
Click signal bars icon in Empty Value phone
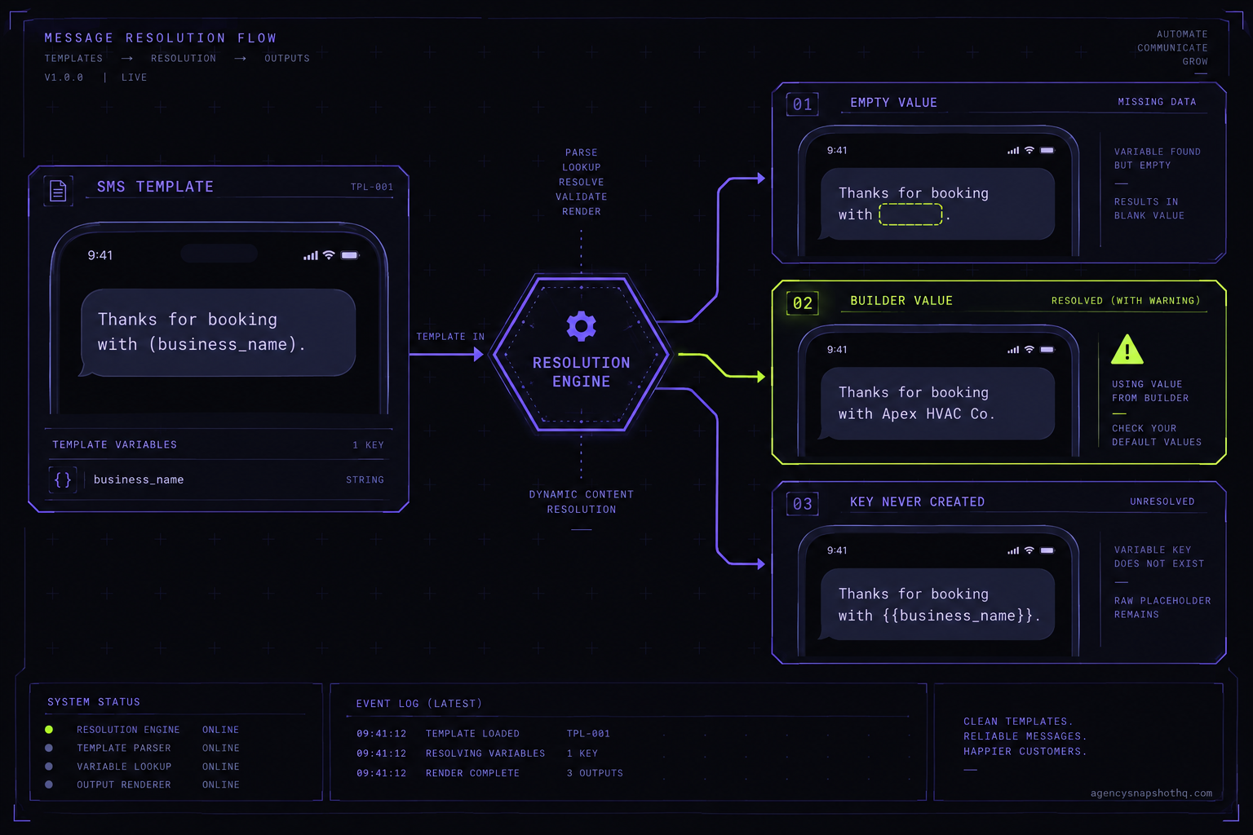pyautogui.click(x=1013, y=151)
